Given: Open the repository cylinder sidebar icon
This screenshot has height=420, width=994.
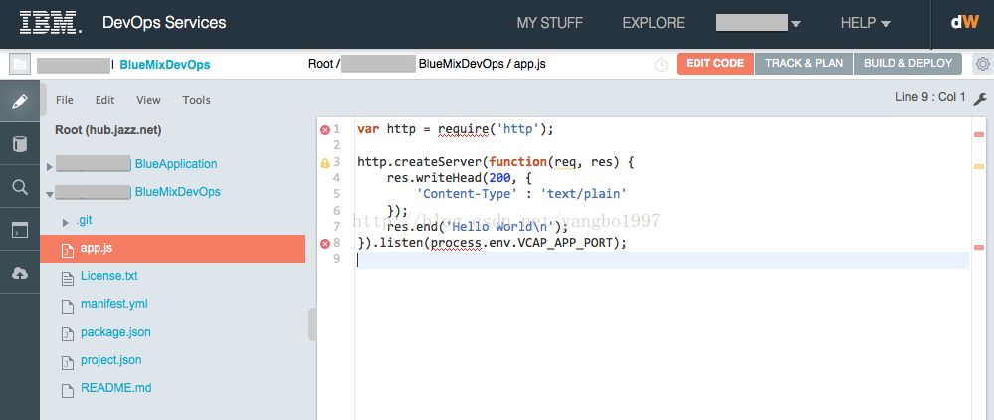Looking at the screenshot, I should 20,144.
